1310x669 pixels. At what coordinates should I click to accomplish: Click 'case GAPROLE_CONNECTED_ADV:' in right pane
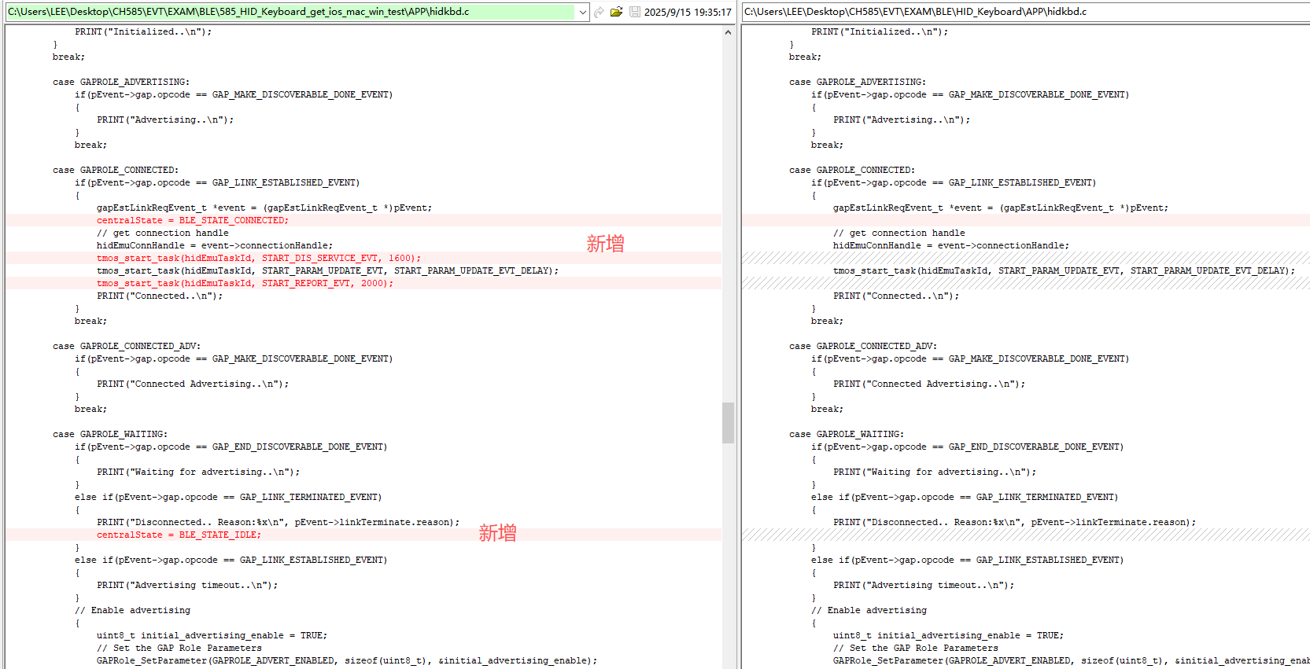863,346
